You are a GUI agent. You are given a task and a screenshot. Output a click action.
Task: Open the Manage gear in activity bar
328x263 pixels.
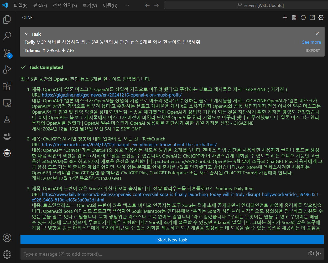point(7,254)
